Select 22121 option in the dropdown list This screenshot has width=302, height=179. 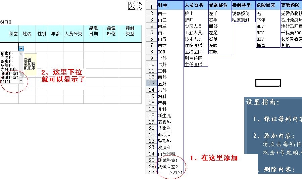6,82
